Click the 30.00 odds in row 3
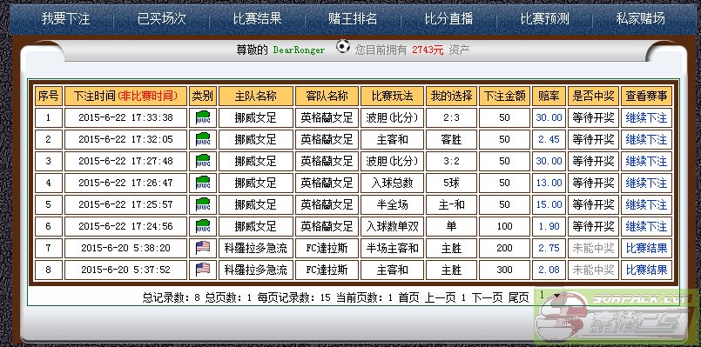 pyautogui.click(x=549, y=161)
